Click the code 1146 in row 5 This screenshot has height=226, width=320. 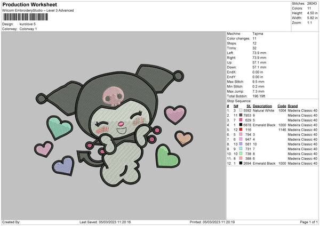tap(282, 130)
